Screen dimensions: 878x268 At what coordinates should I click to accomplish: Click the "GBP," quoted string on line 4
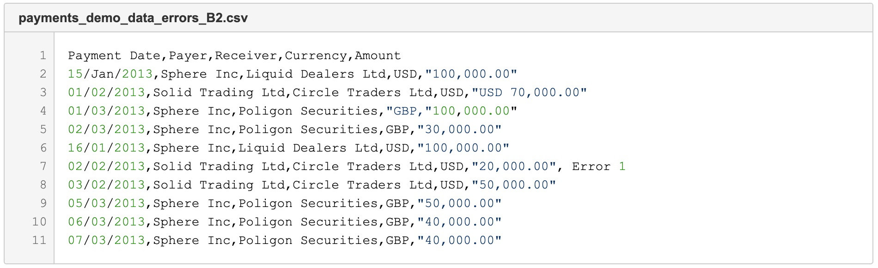[405, 111]
